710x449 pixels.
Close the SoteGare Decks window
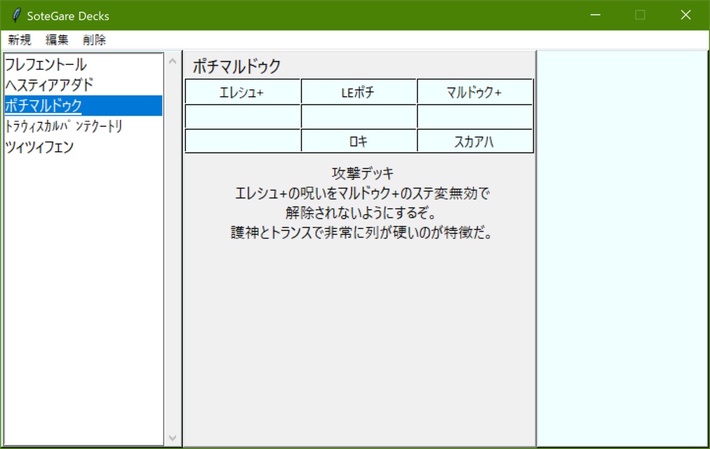(686, 15)
